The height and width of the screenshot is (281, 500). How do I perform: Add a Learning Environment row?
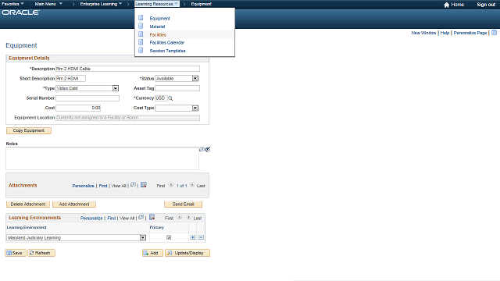pyautogui.click(x=193, y=237)
